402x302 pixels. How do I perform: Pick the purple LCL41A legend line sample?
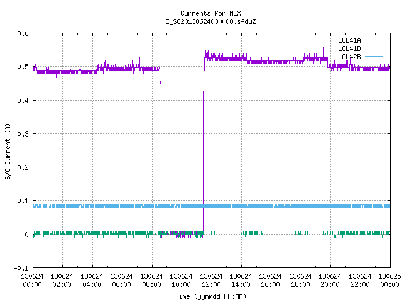pyautogui.click(x=374, y=40)
